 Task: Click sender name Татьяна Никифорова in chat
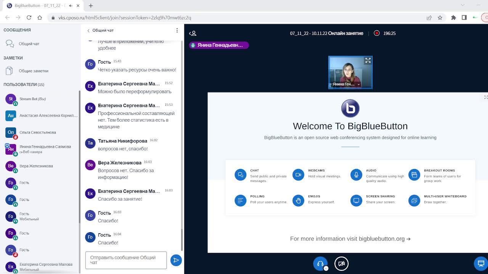click(x=122, y=141)
